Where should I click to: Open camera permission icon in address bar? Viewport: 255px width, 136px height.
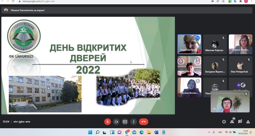pos(213,1)
